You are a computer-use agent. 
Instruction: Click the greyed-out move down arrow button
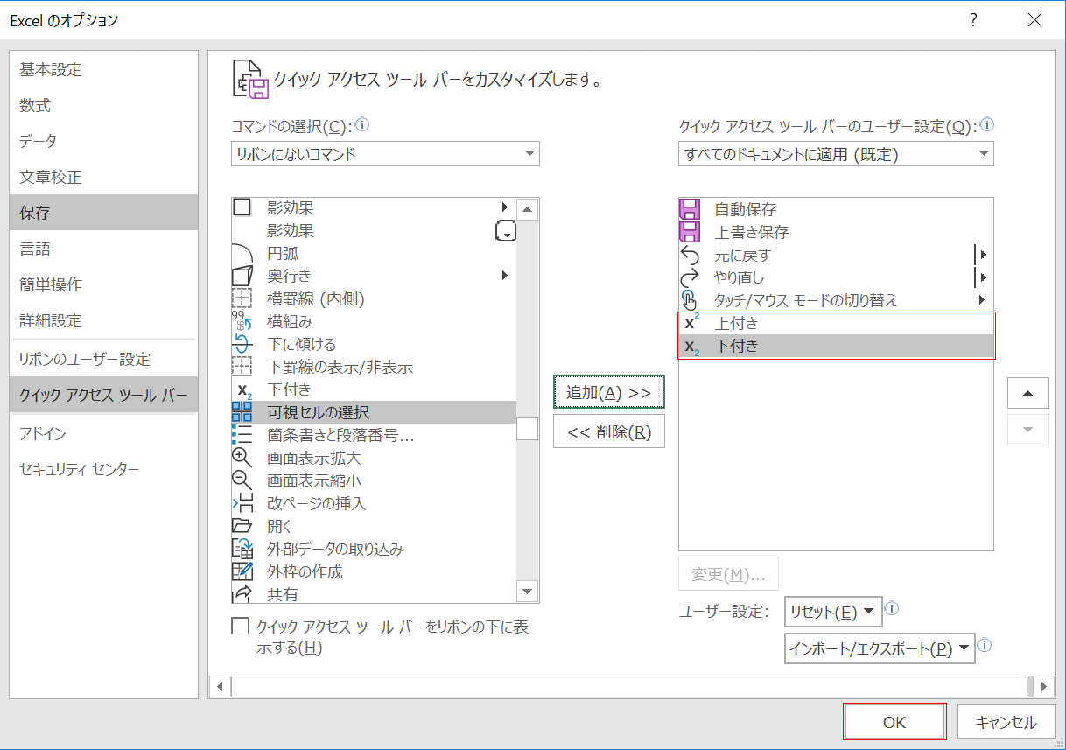tap(1028, 429)
